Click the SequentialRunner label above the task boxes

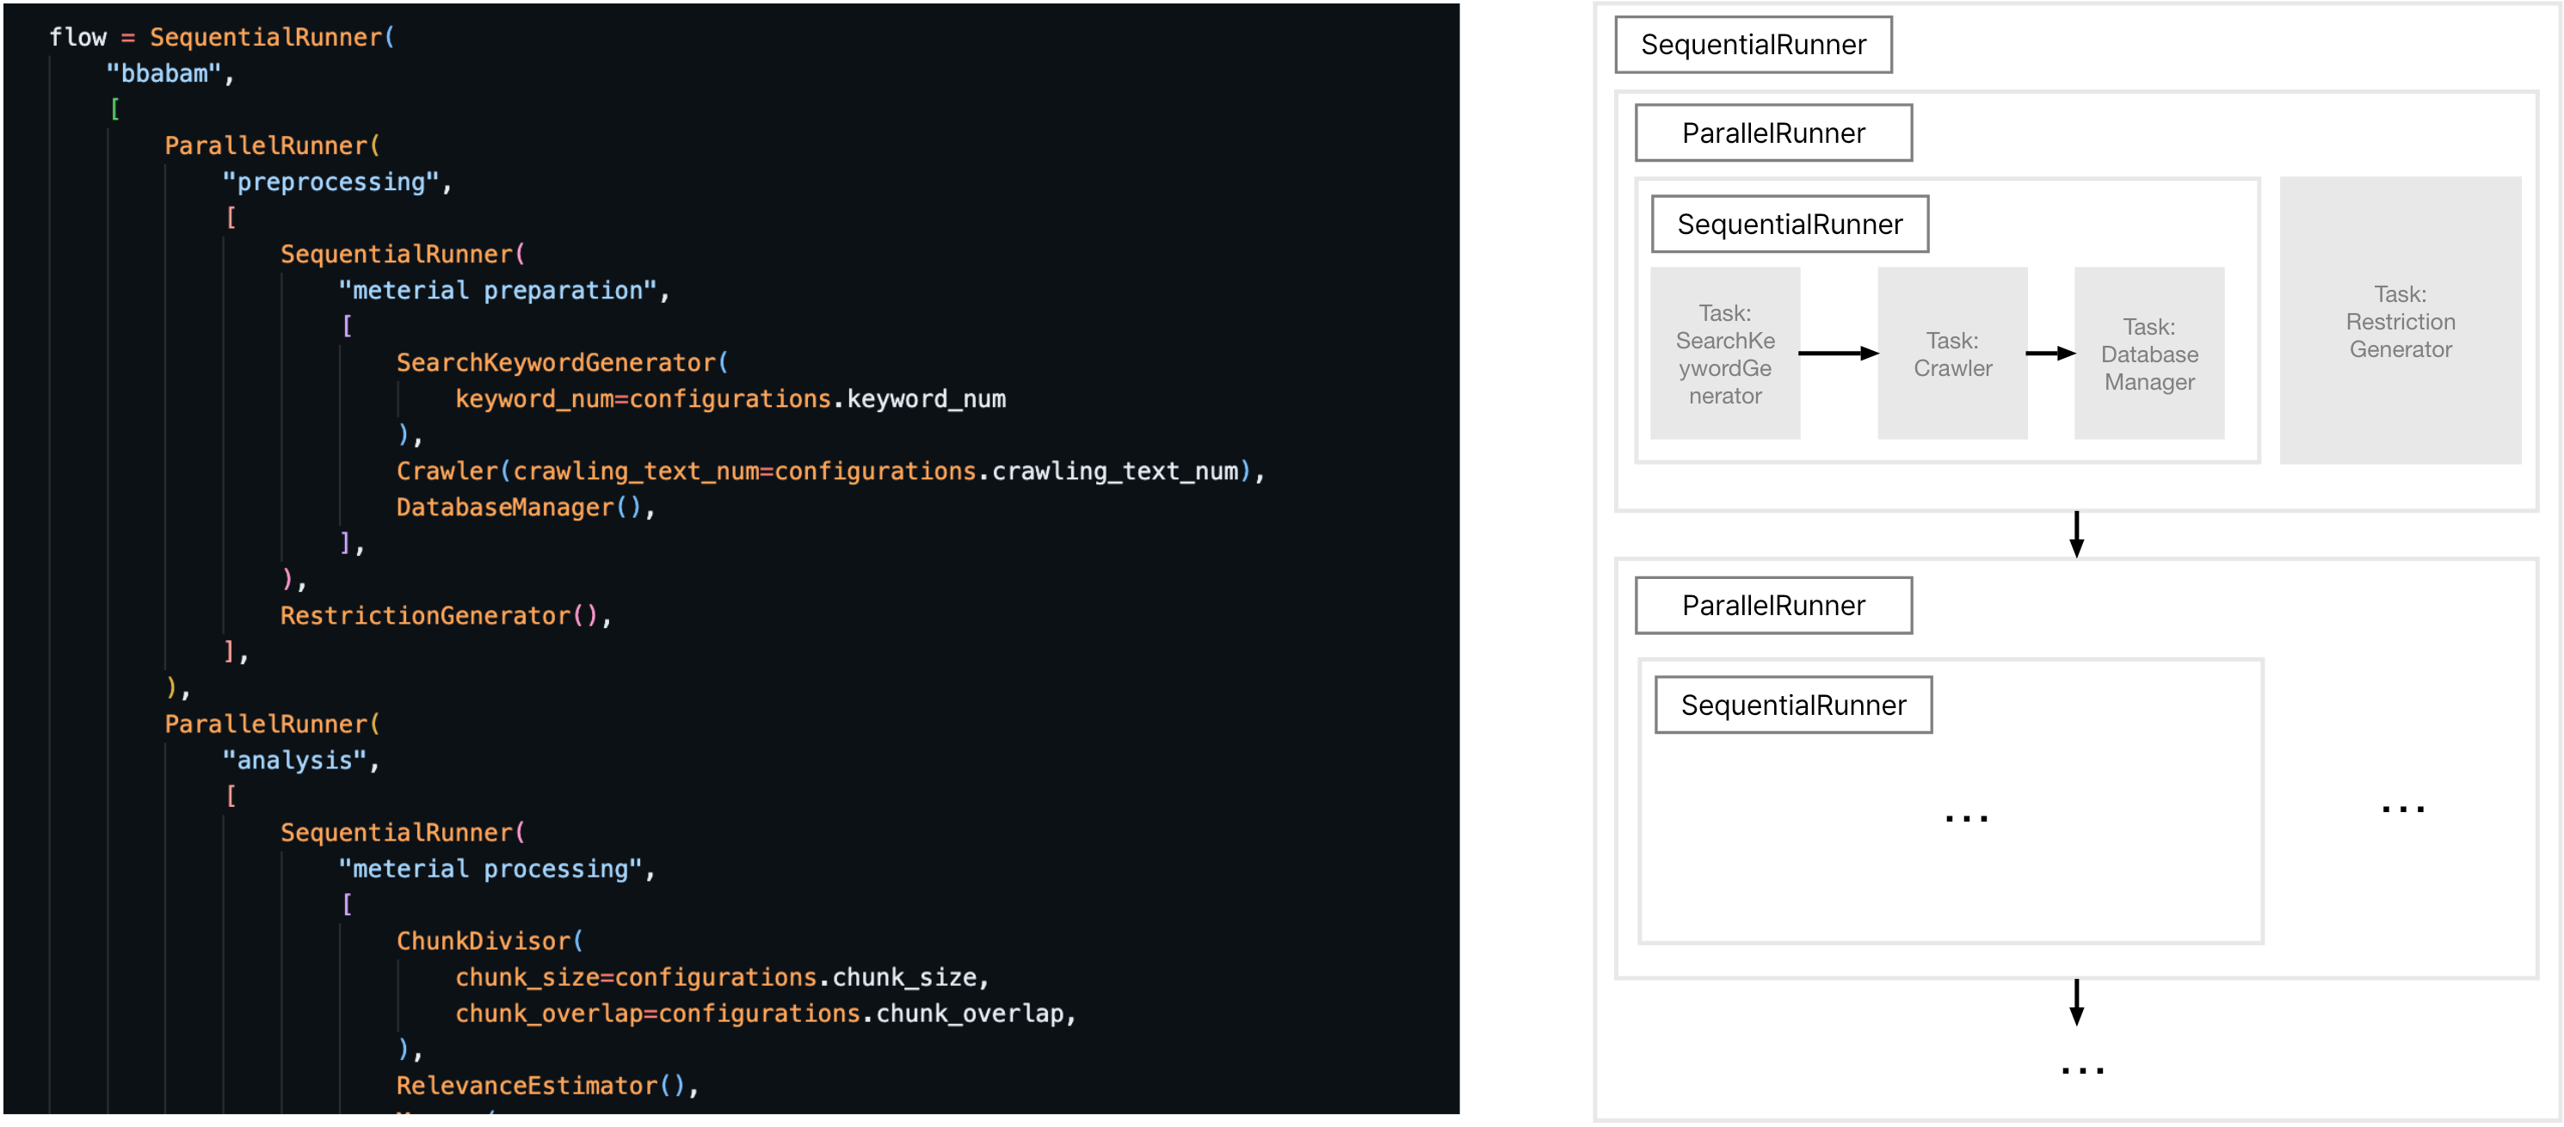(1790, 224)
